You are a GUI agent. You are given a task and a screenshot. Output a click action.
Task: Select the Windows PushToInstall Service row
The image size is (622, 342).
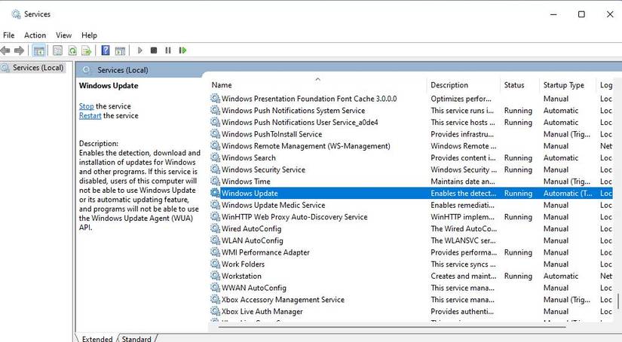click(x=271, y=134)
